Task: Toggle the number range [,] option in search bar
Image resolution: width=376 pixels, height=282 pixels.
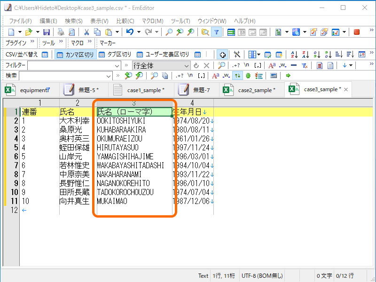Action: coord(201,76)
